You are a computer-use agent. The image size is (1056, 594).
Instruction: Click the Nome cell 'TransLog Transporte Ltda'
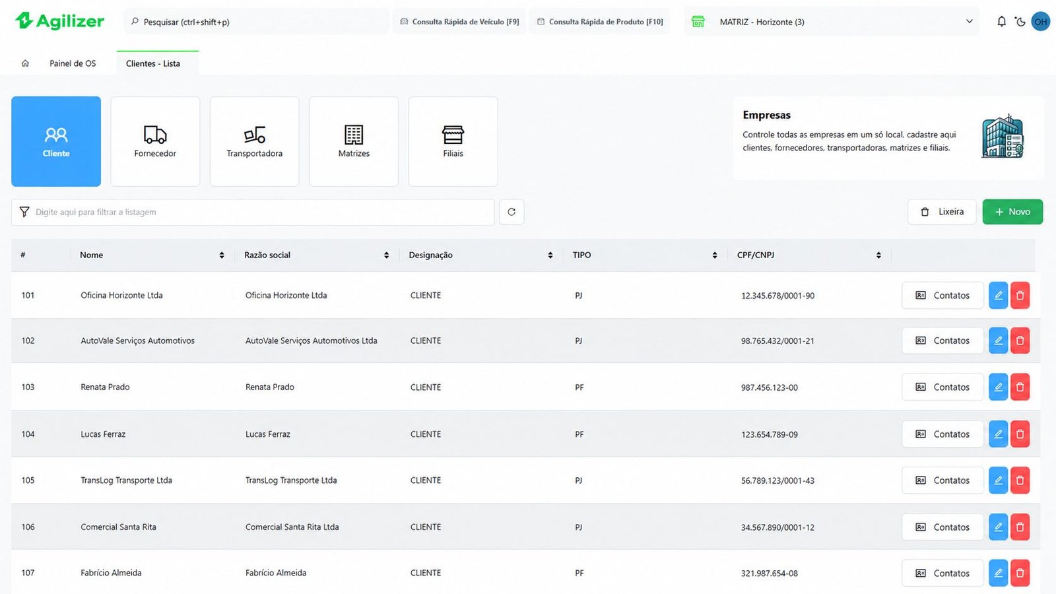(126, 480)
